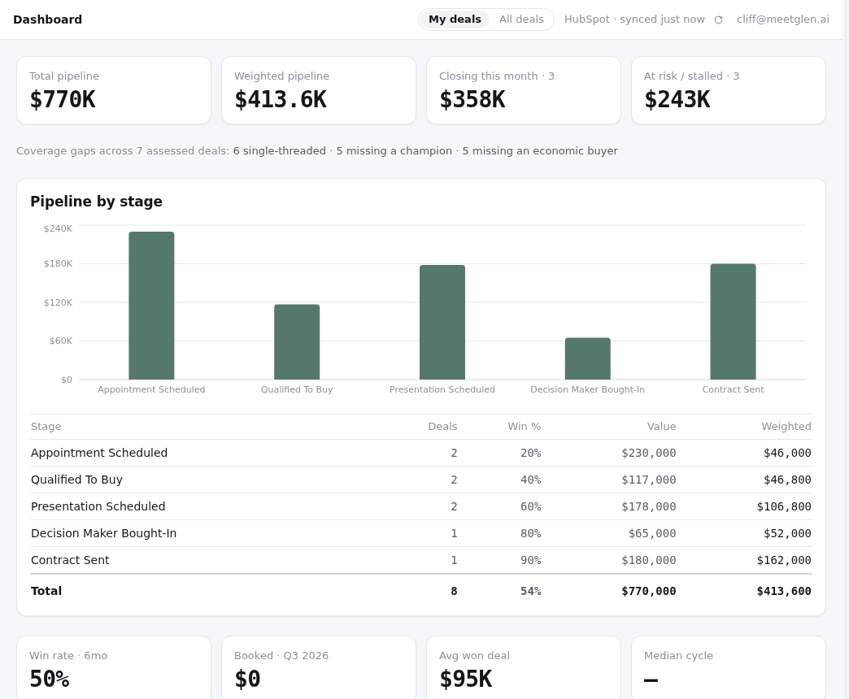Click the $413,600 total weighted cell
Viewport: 849px width, 699px height.
tap(784, 591)
